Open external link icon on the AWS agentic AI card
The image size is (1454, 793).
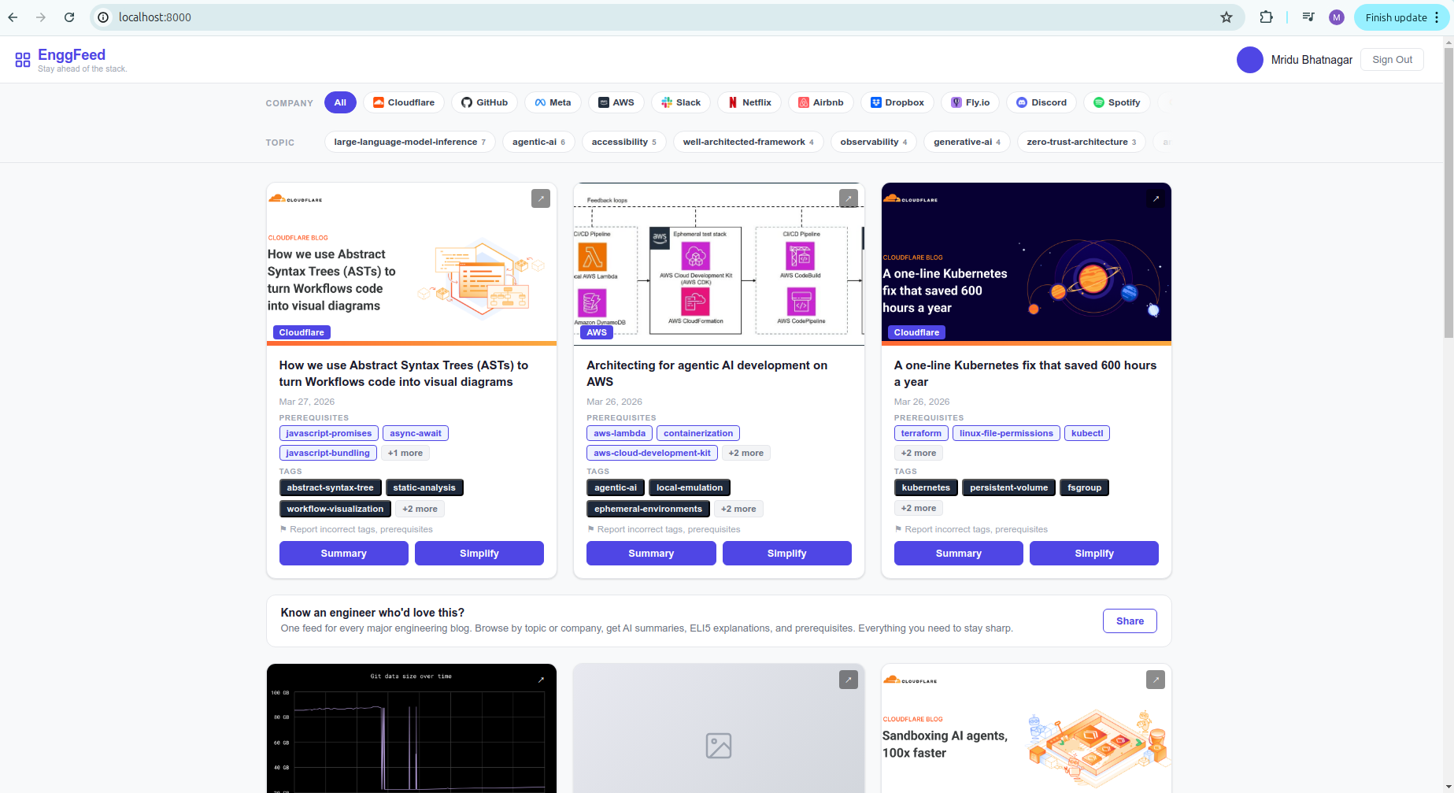849,198
